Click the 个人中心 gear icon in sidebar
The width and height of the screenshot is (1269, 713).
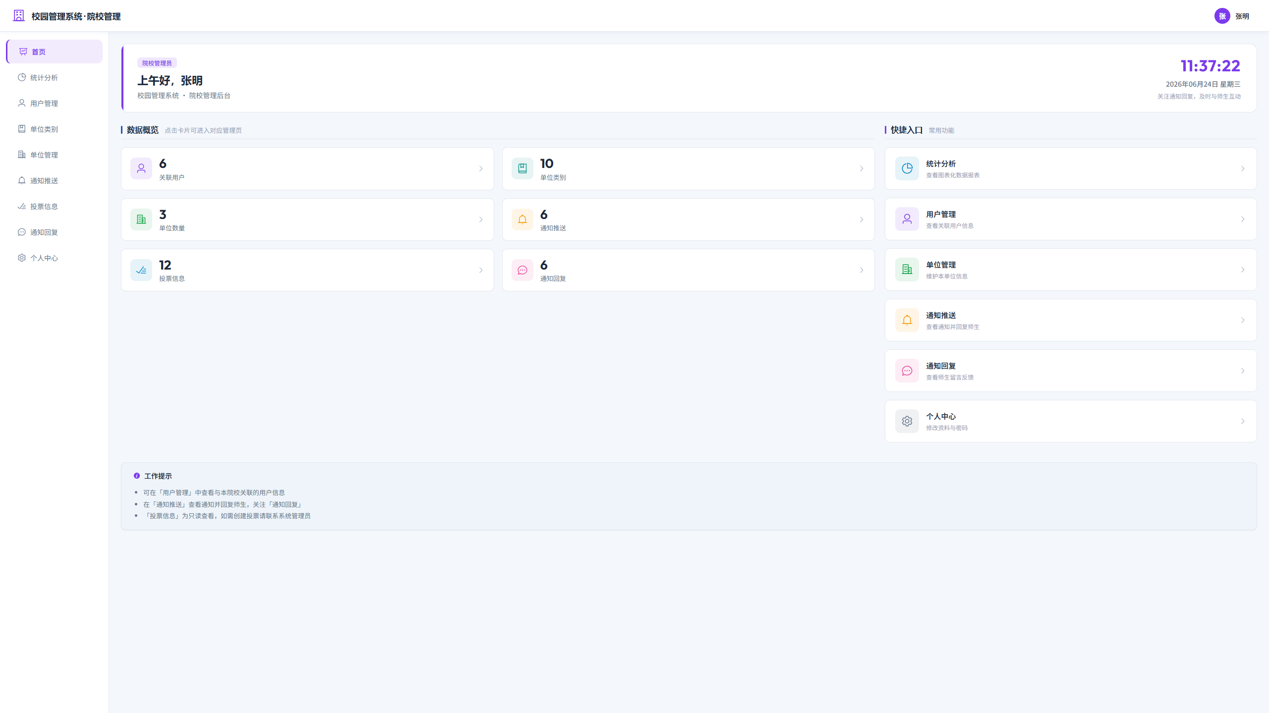[x=22, y=258]
